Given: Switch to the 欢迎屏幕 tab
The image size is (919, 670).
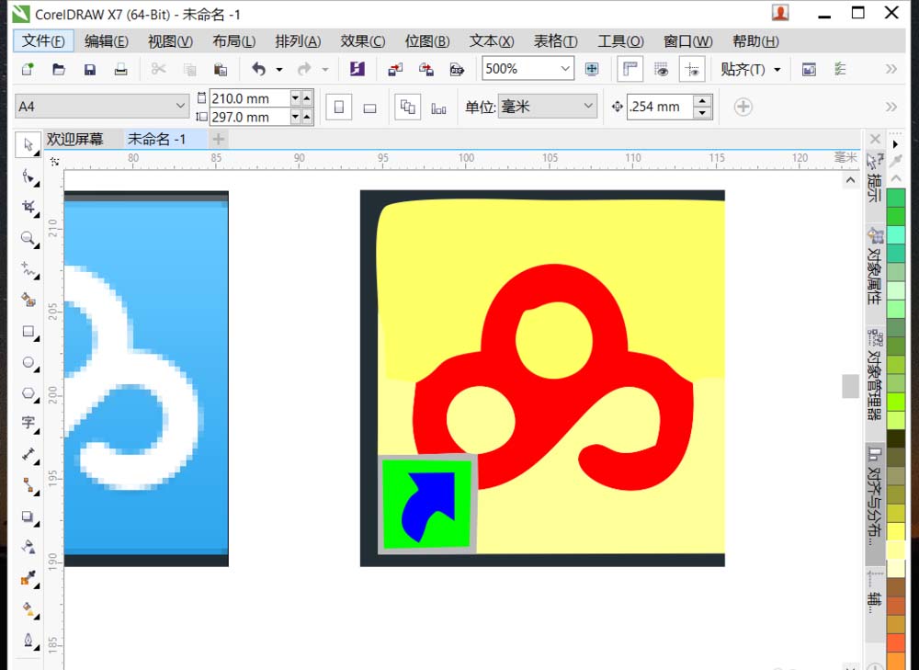Looking at the screenshot, I should [x=75, y=139].
